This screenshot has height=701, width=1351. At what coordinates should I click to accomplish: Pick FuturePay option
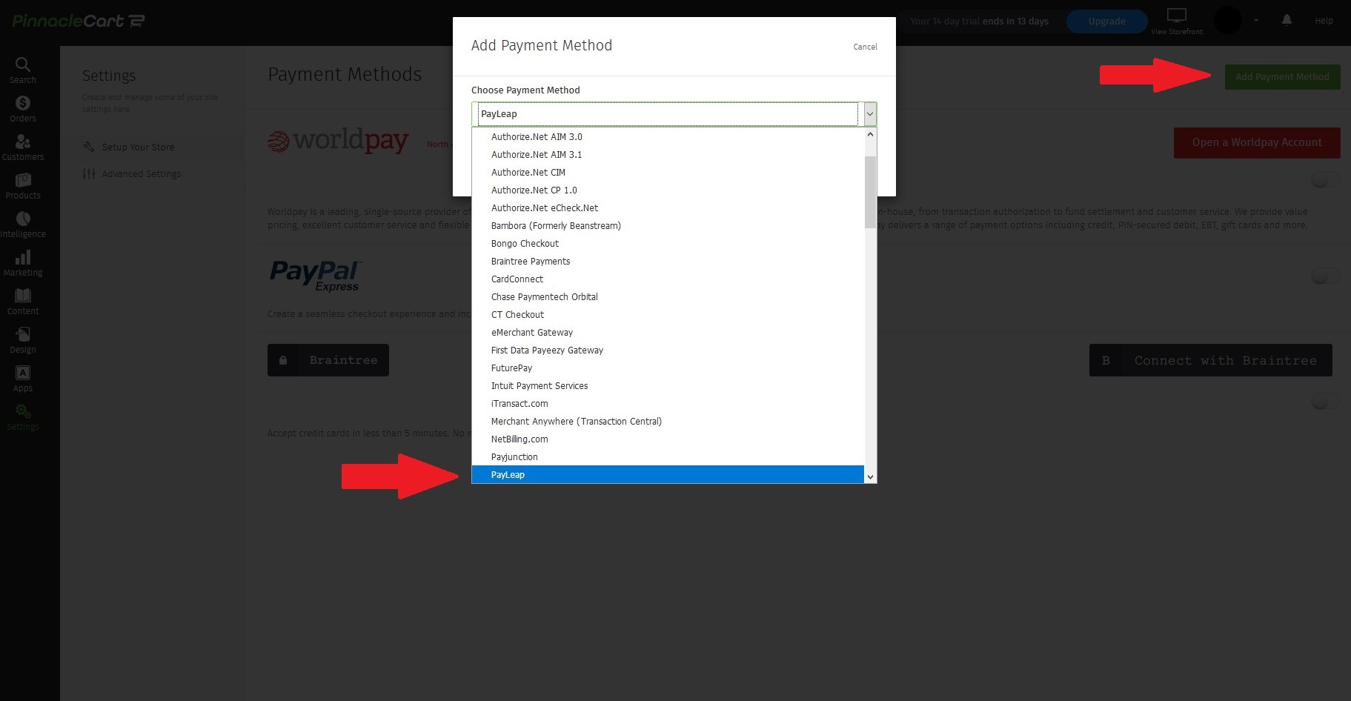click(668, 368)
